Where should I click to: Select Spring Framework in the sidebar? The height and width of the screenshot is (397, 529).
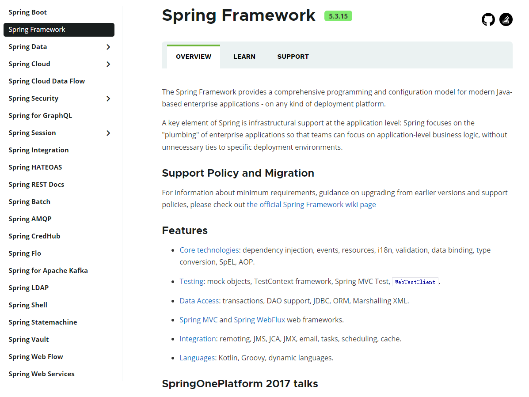[59, 30]
